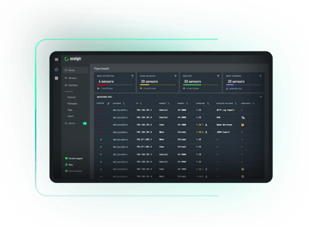Click the Upgrade All link
The height and width of the screenshot is (227, 309).
pyautogui.click(x=234, y=89)
